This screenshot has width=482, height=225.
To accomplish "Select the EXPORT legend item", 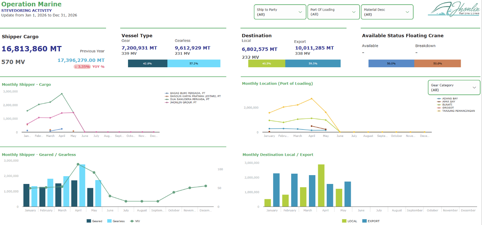I will click(x=371, y=221).
